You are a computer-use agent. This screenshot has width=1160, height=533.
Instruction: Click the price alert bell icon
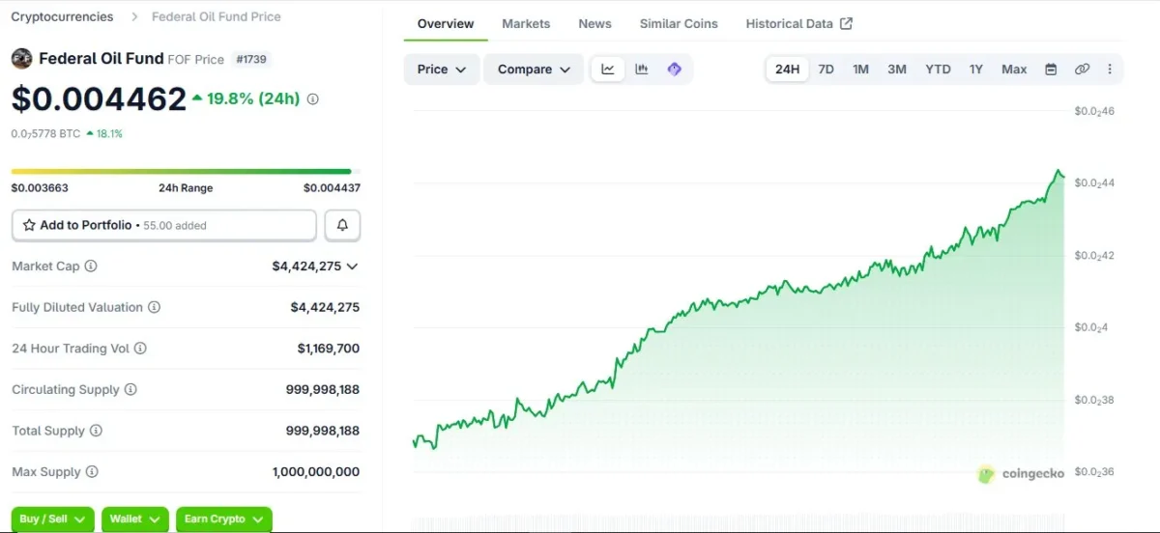[x=342, y=225]
